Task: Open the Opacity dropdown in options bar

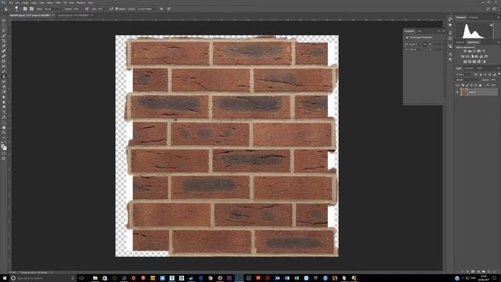Action: coord(78,9)
